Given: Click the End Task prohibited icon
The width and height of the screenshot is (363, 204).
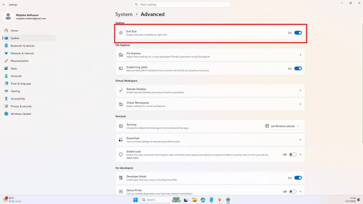Looking at the screenshot, I should click(x=121, y=33).
